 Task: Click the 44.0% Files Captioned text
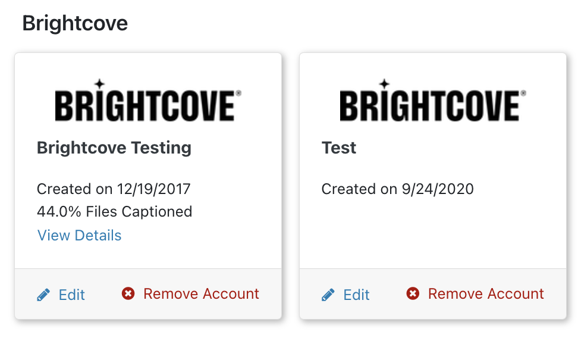(114, 212)
